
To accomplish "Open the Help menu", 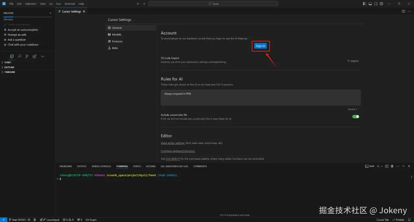I will [x=81, y=4].
